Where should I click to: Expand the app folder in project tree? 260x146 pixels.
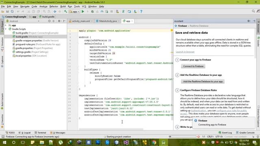[6, 25]
